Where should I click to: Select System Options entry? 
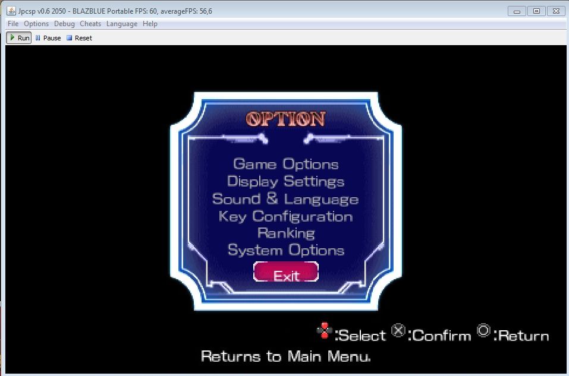286,250
